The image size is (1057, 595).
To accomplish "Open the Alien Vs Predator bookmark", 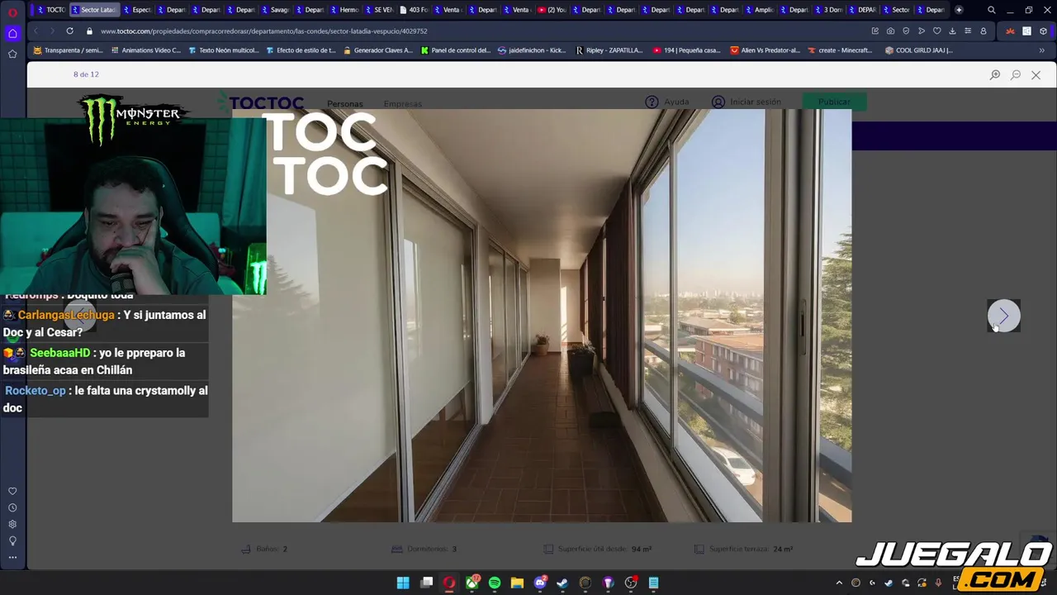I will pyautogui.click(x=765, y=50).
